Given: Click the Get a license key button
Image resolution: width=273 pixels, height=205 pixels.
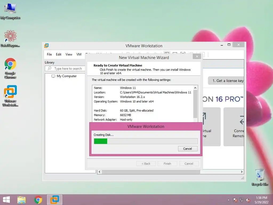Looking at the screenshot, I should click(x=226, y=81).
